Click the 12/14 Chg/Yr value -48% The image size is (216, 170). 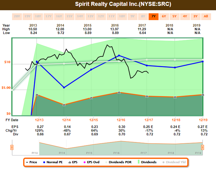click(x=67, y=131)
